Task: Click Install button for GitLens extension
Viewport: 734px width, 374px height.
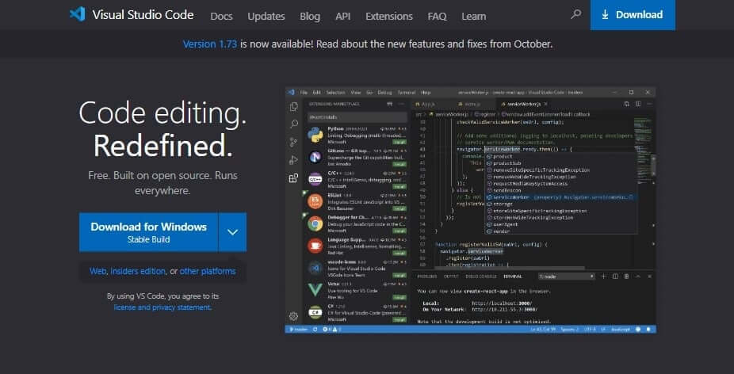Action: (x=399, y=164)
